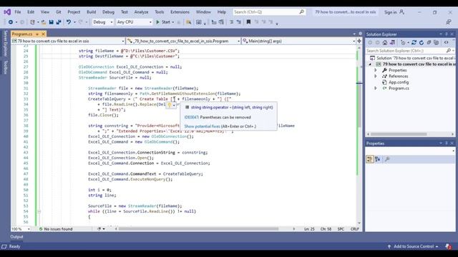Image resolution: width=458 pixels, height=257 pixels.
Task: Click Add to Source Control button
Action: [x=414, y=246]
